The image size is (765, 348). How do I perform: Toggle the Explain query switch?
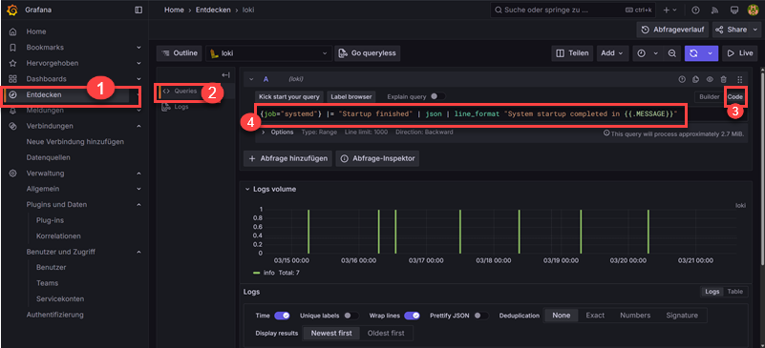(437, 97)
